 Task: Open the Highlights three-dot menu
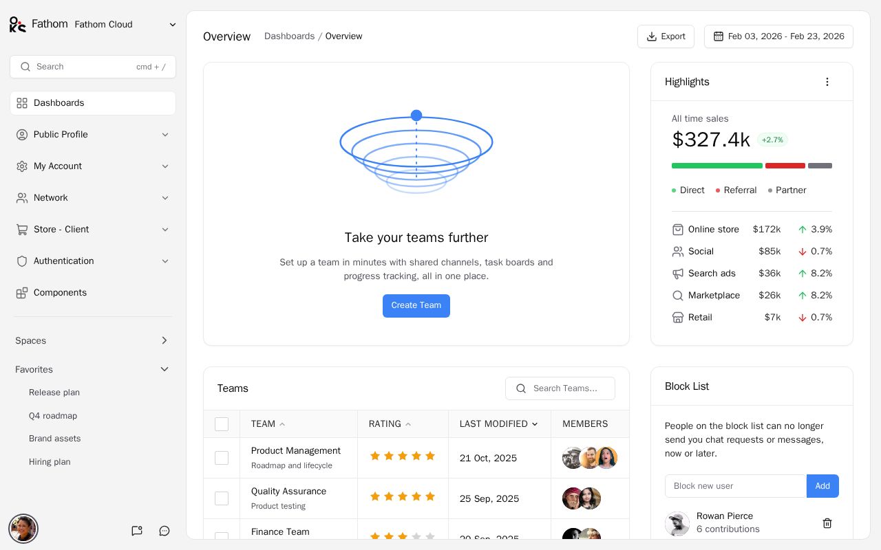tap(827, 82)
